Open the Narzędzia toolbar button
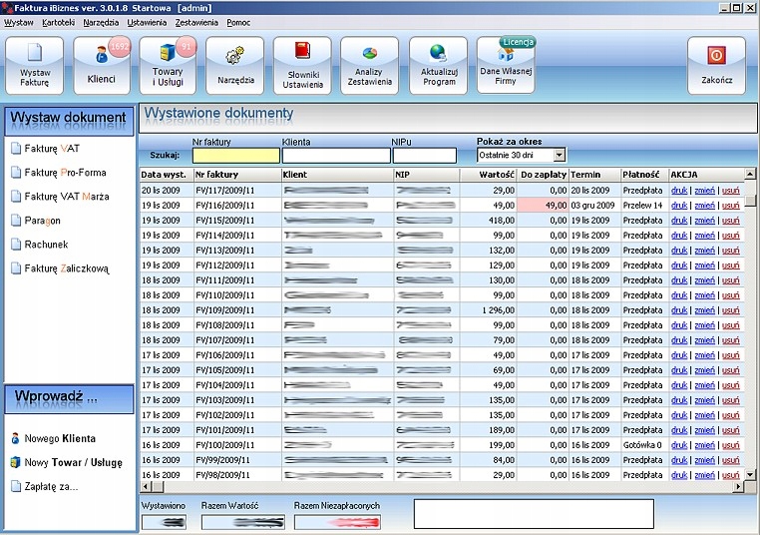 coord(235,65)
